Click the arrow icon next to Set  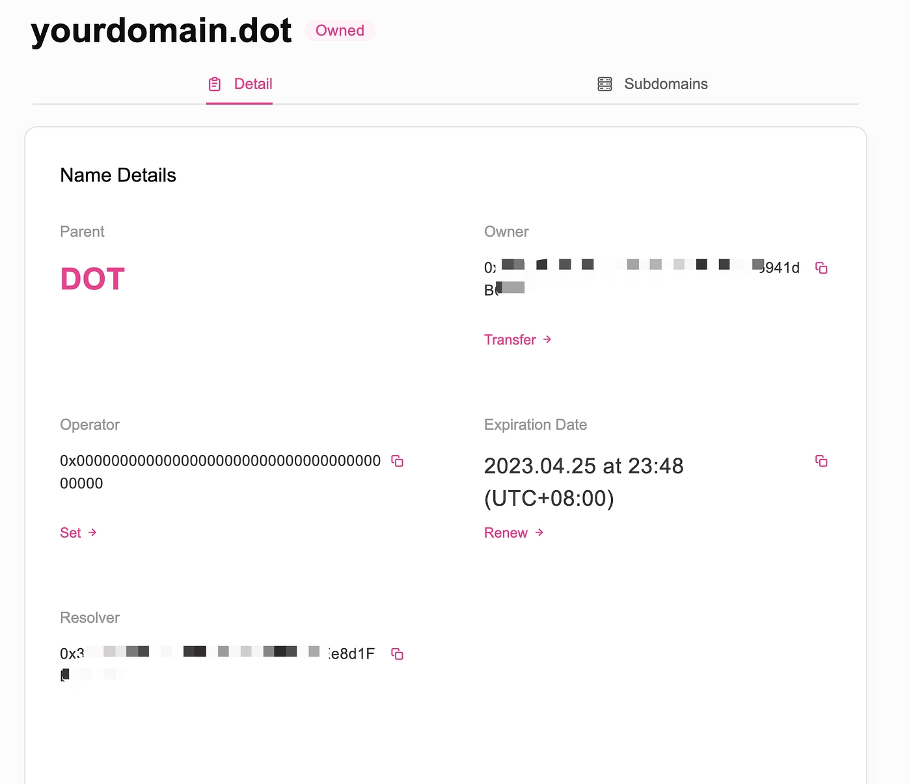92,532
